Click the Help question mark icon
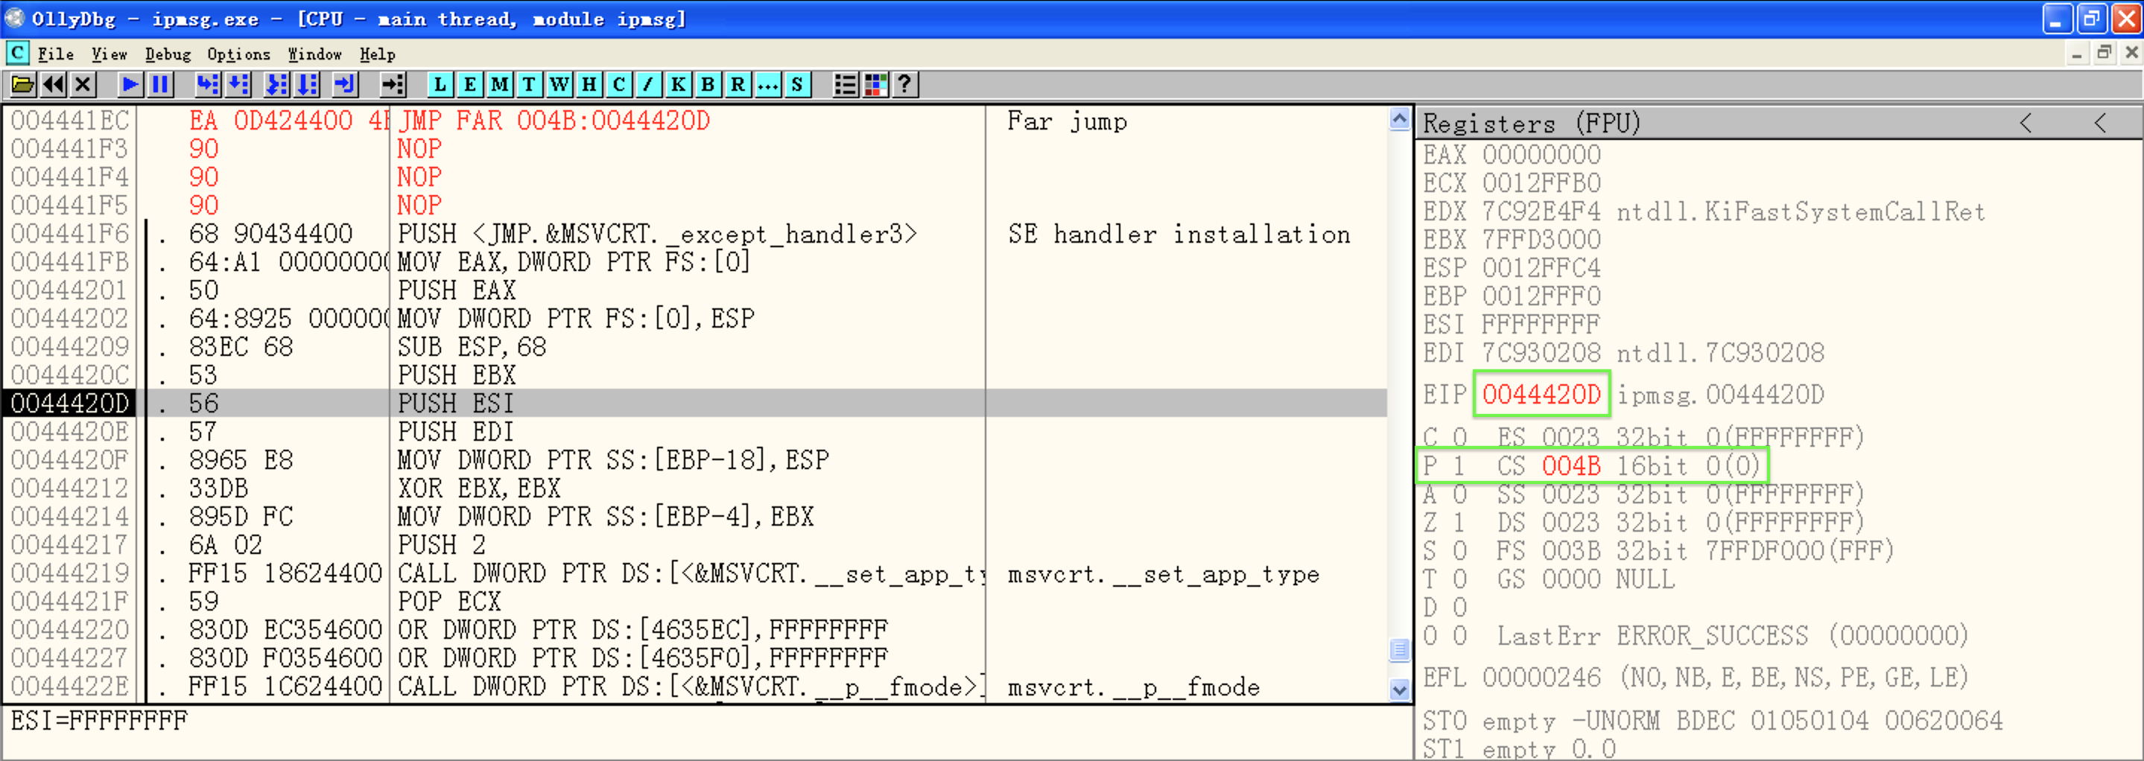Viewport: 2144px width, 761px height. [906, 84]
